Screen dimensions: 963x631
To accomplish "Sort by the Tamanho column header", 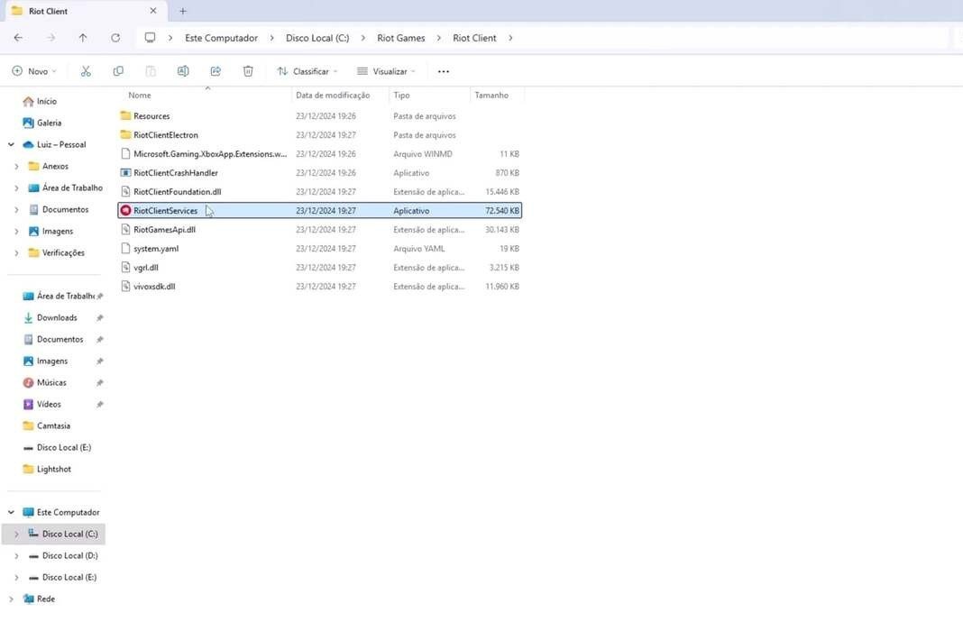I will coord(491,96).
